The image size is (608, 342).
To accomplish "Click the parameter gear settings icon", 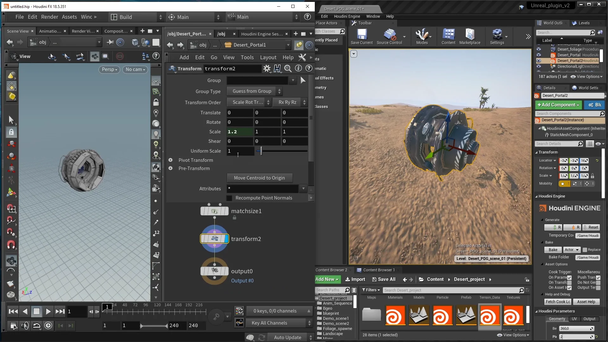I will [267, 68].
